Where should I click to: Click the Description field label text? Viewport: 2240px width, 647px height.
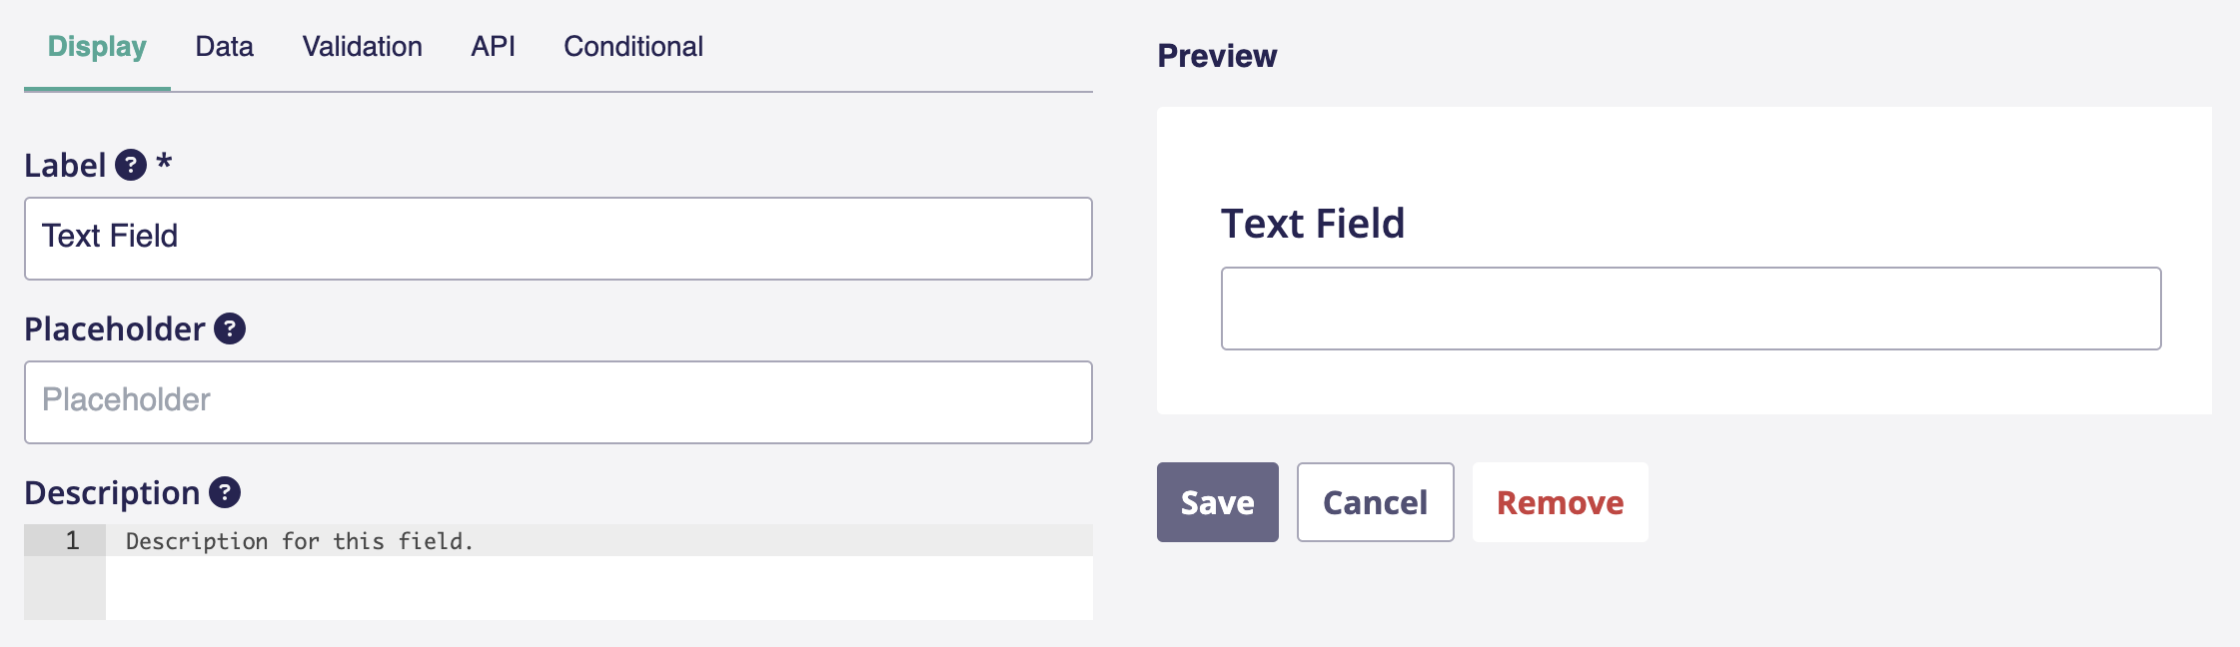coord(112,492)
